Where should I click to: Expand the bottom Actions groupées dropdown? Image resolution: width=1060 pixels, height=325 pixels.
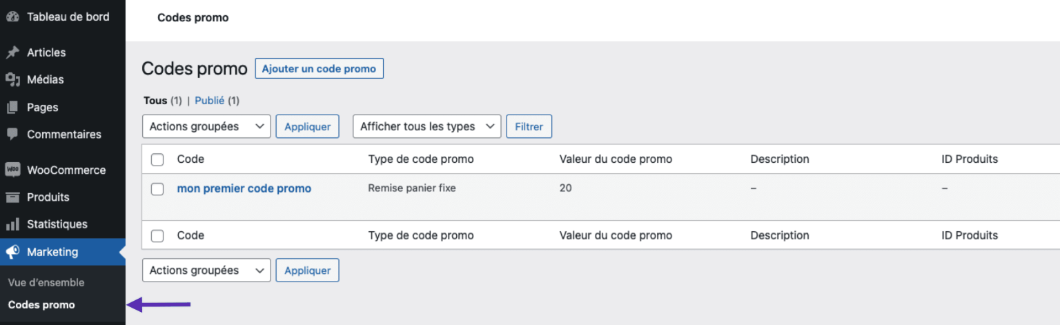point(206,270)
